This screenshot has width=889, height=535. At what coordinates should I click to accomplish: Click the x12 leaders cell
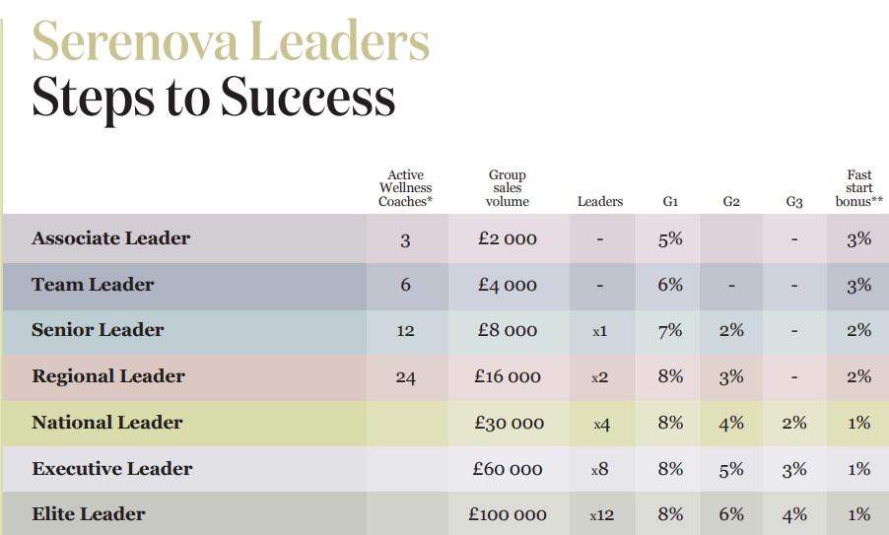[x=601, y=515]
